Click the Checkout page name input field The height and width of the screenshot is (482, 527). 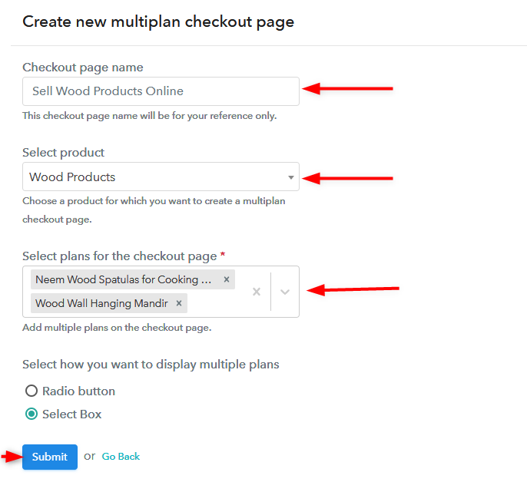[161, 91]
